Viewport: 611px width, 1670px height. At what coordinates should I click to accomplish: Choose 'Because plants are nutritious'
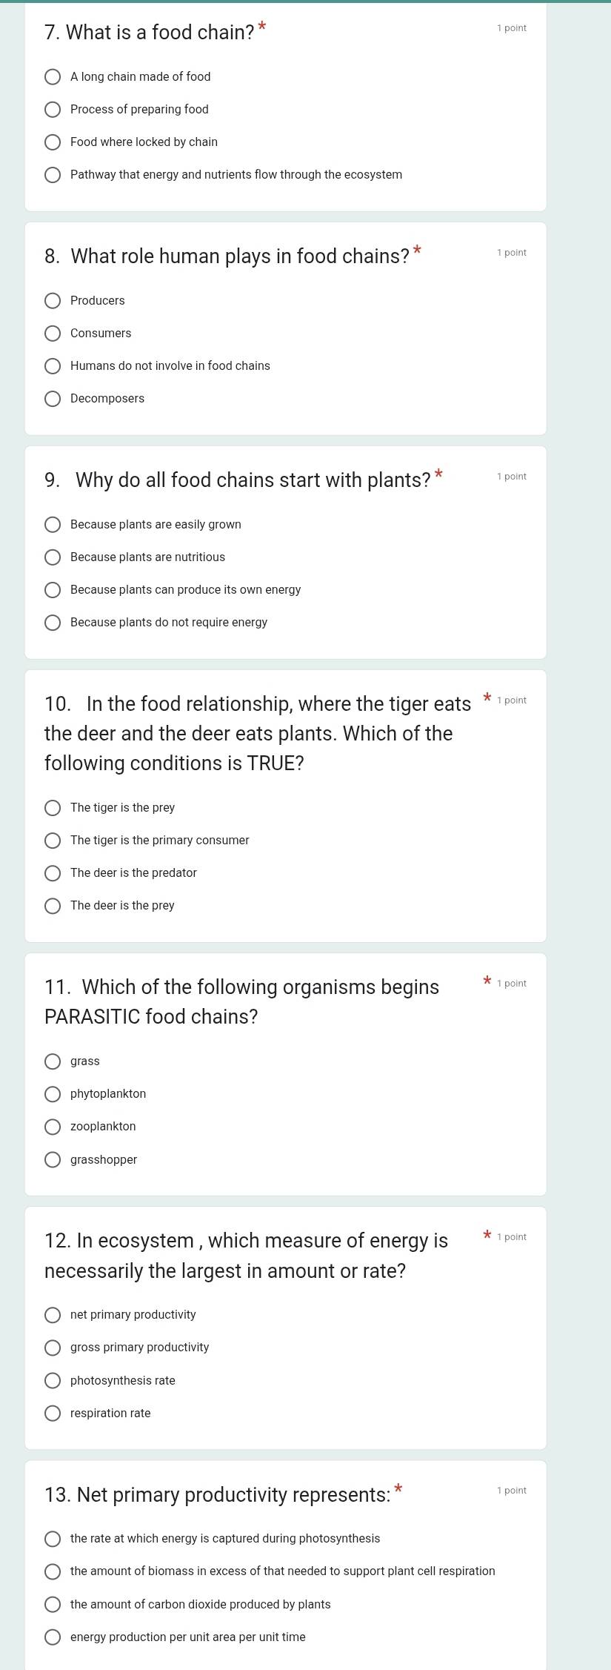[53, 557]
